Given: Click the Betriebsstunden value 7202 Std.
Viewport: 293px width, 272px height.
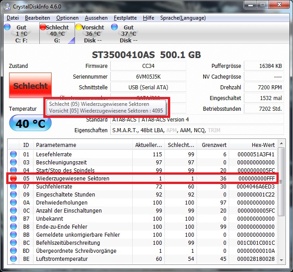Looking at the screenshot, I should [264, 109].
